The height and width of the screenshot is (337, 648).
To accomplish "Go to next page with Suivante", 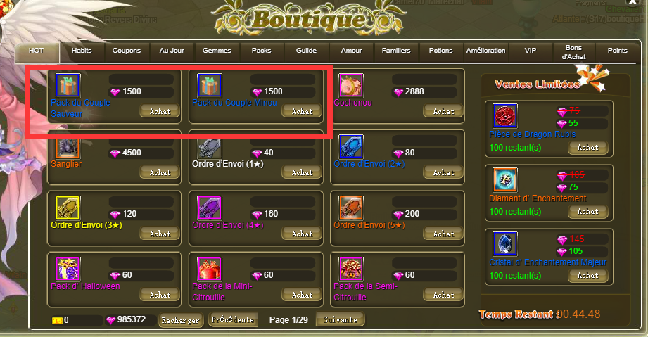I will point(340,319).
